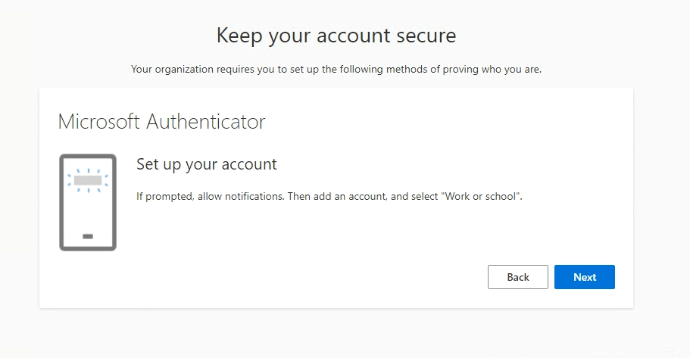Click the "Set up your account" heading
Image resolution: width=690 pixels, height=358 pixels.
coord(206,164)
